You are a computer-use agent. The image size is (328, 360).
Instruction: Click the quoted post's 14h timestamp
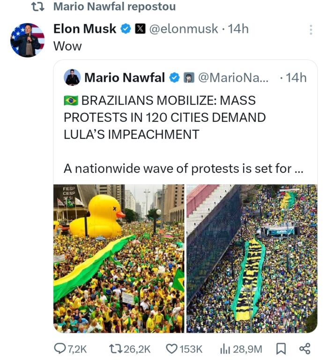coord(296,78)
